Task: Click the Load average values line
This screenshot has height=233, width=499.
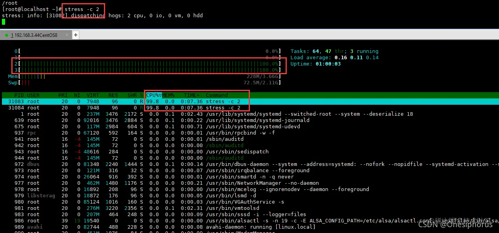Action: [x=334, y=57]
